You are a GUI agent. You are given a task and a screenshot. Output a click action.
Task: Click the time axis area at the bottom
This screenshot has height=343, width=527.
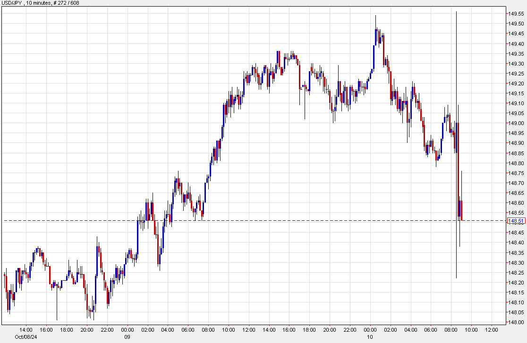(x=260, y=330)
